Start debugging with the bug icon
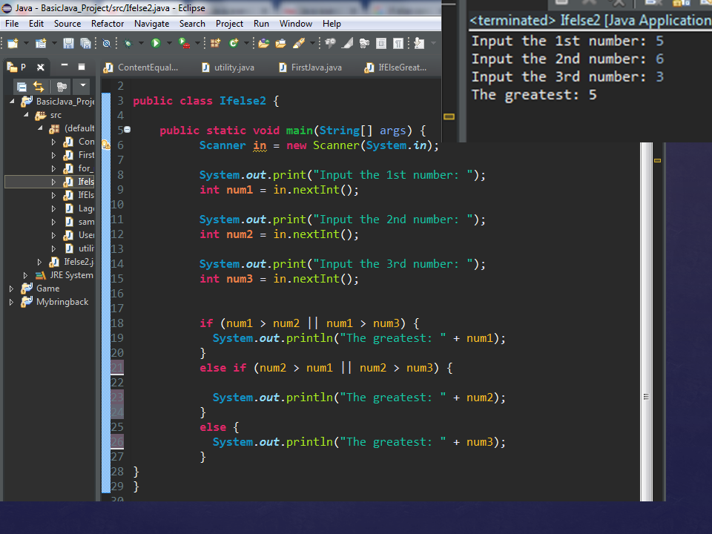This screenshot has width=712, height=534. tap(126, 43)
